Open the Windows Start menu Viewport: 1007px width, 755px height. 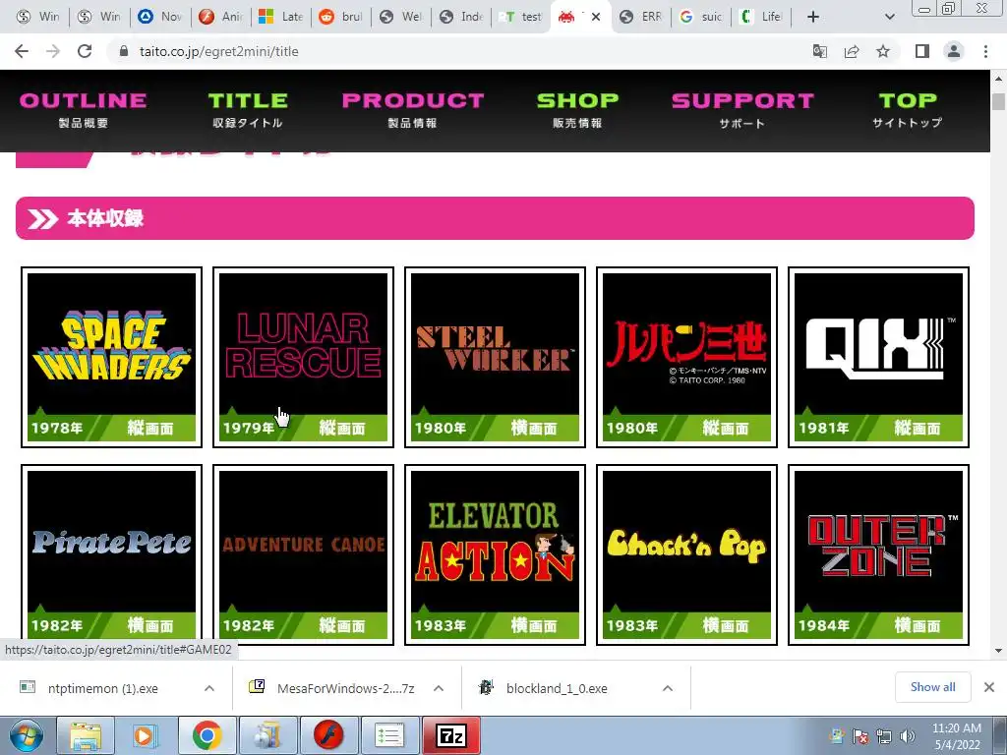(27, 735)
